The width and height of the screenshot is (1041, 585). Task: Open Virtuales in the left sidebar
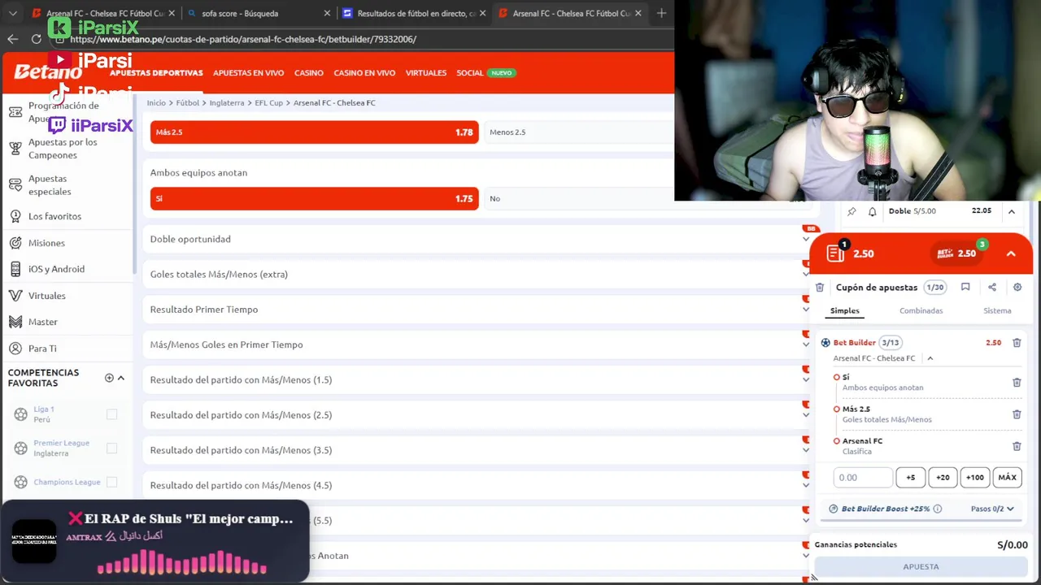68,296
